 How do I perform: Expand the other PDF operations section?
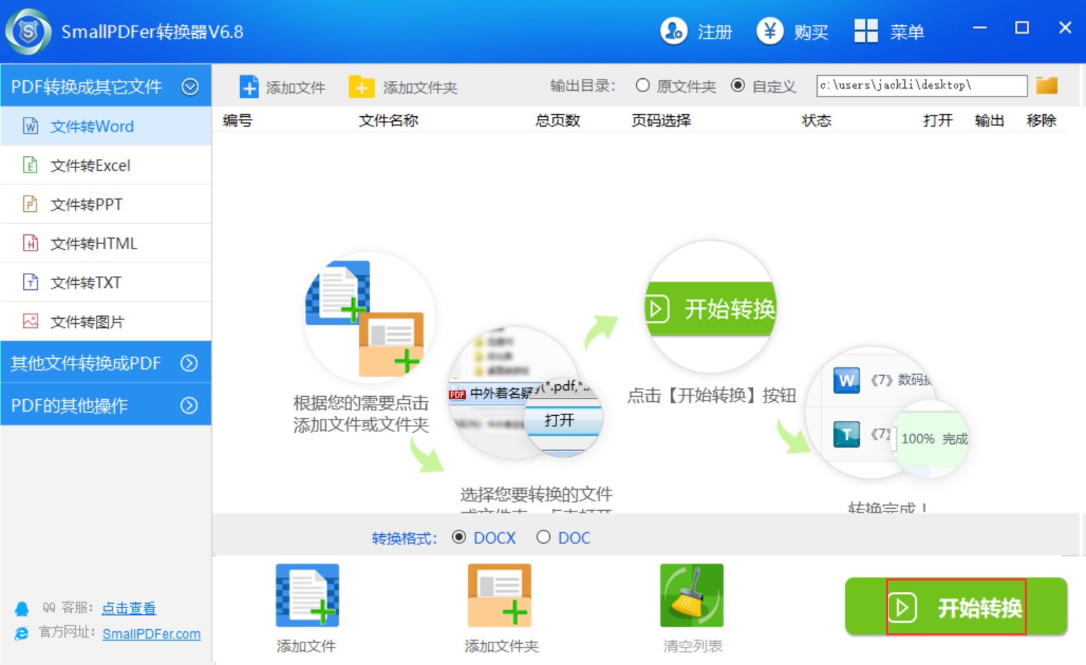click(189, 405)
